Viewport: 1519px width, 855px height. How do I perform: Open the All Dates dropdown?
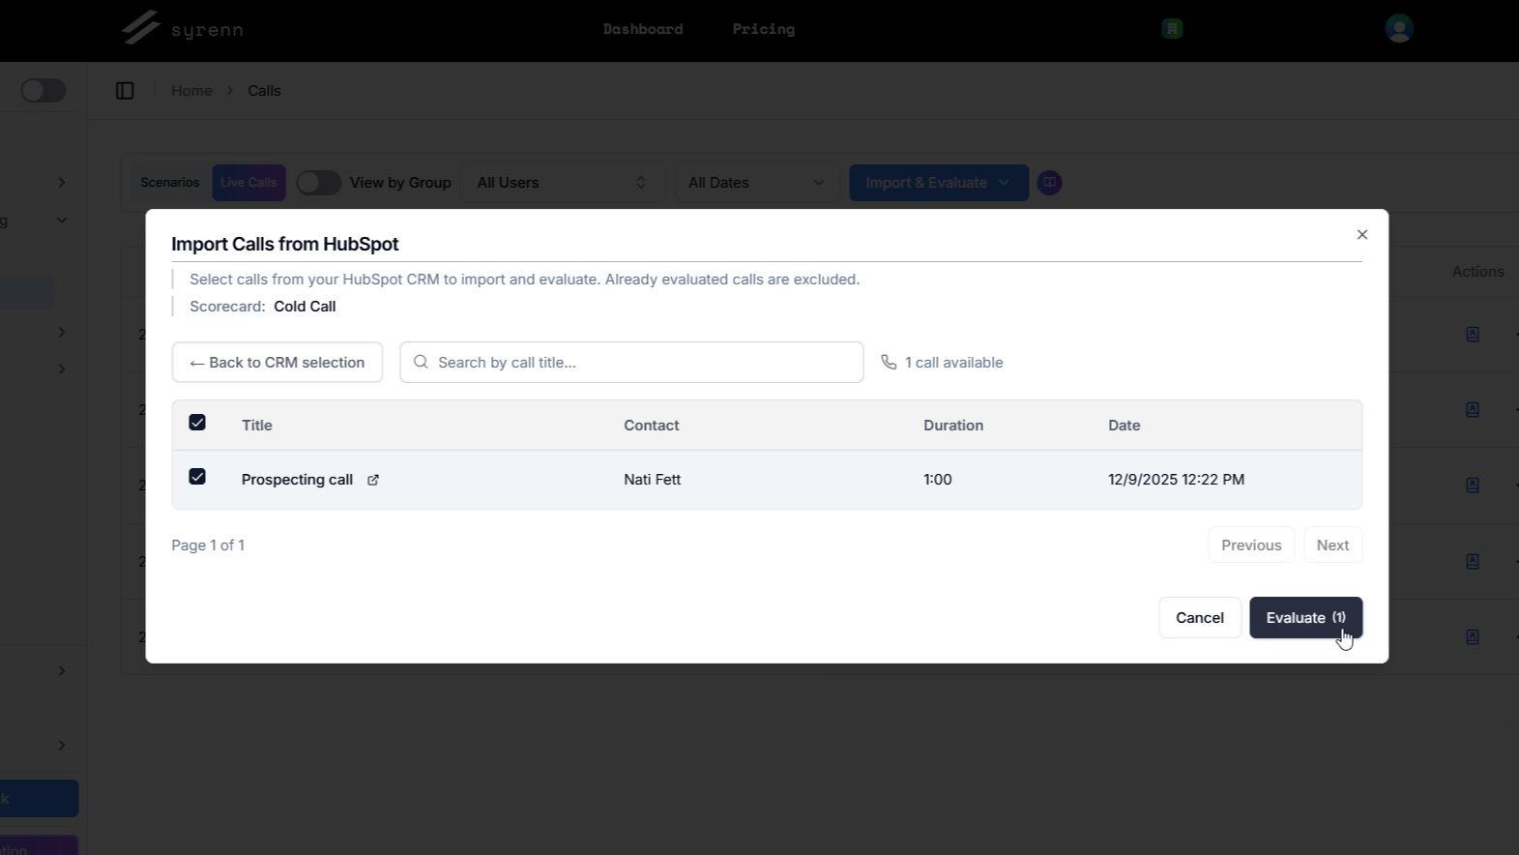click(x=756, y=182)
